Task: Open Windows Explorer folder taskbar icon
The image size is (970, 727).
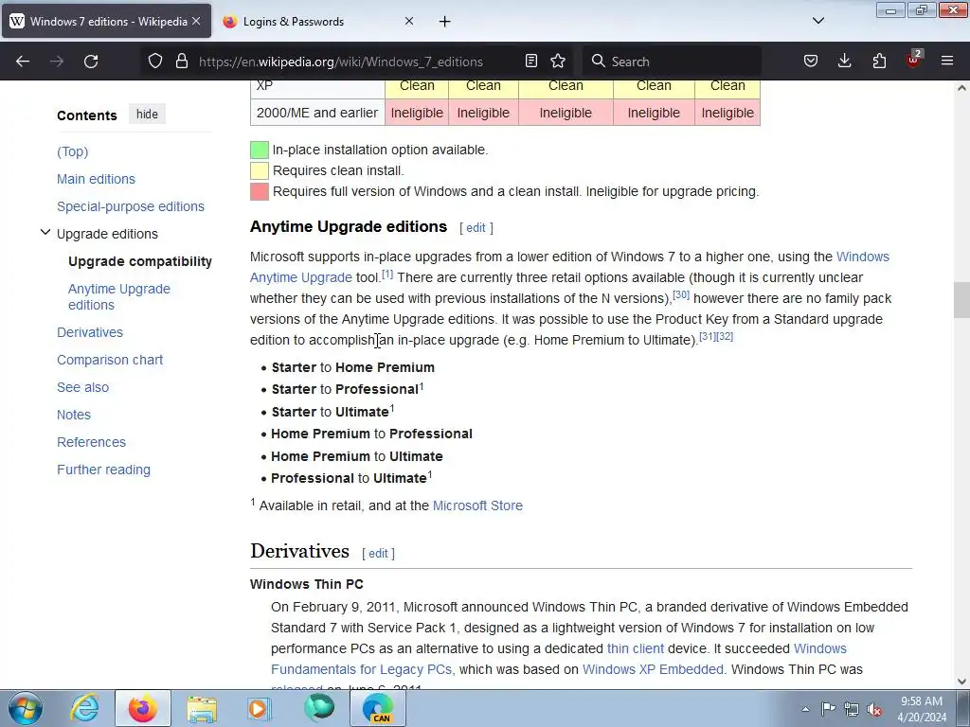Action: pos(202,709)
